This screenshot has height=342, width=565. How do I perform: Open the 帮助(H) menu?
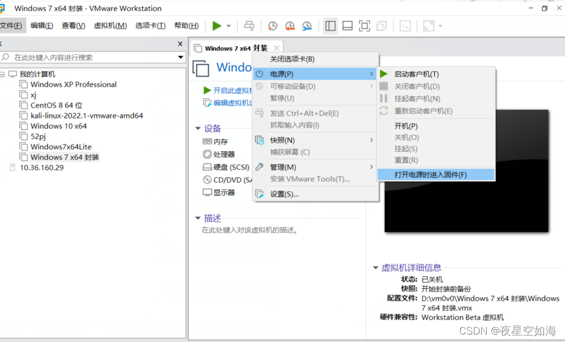point(186,25)
